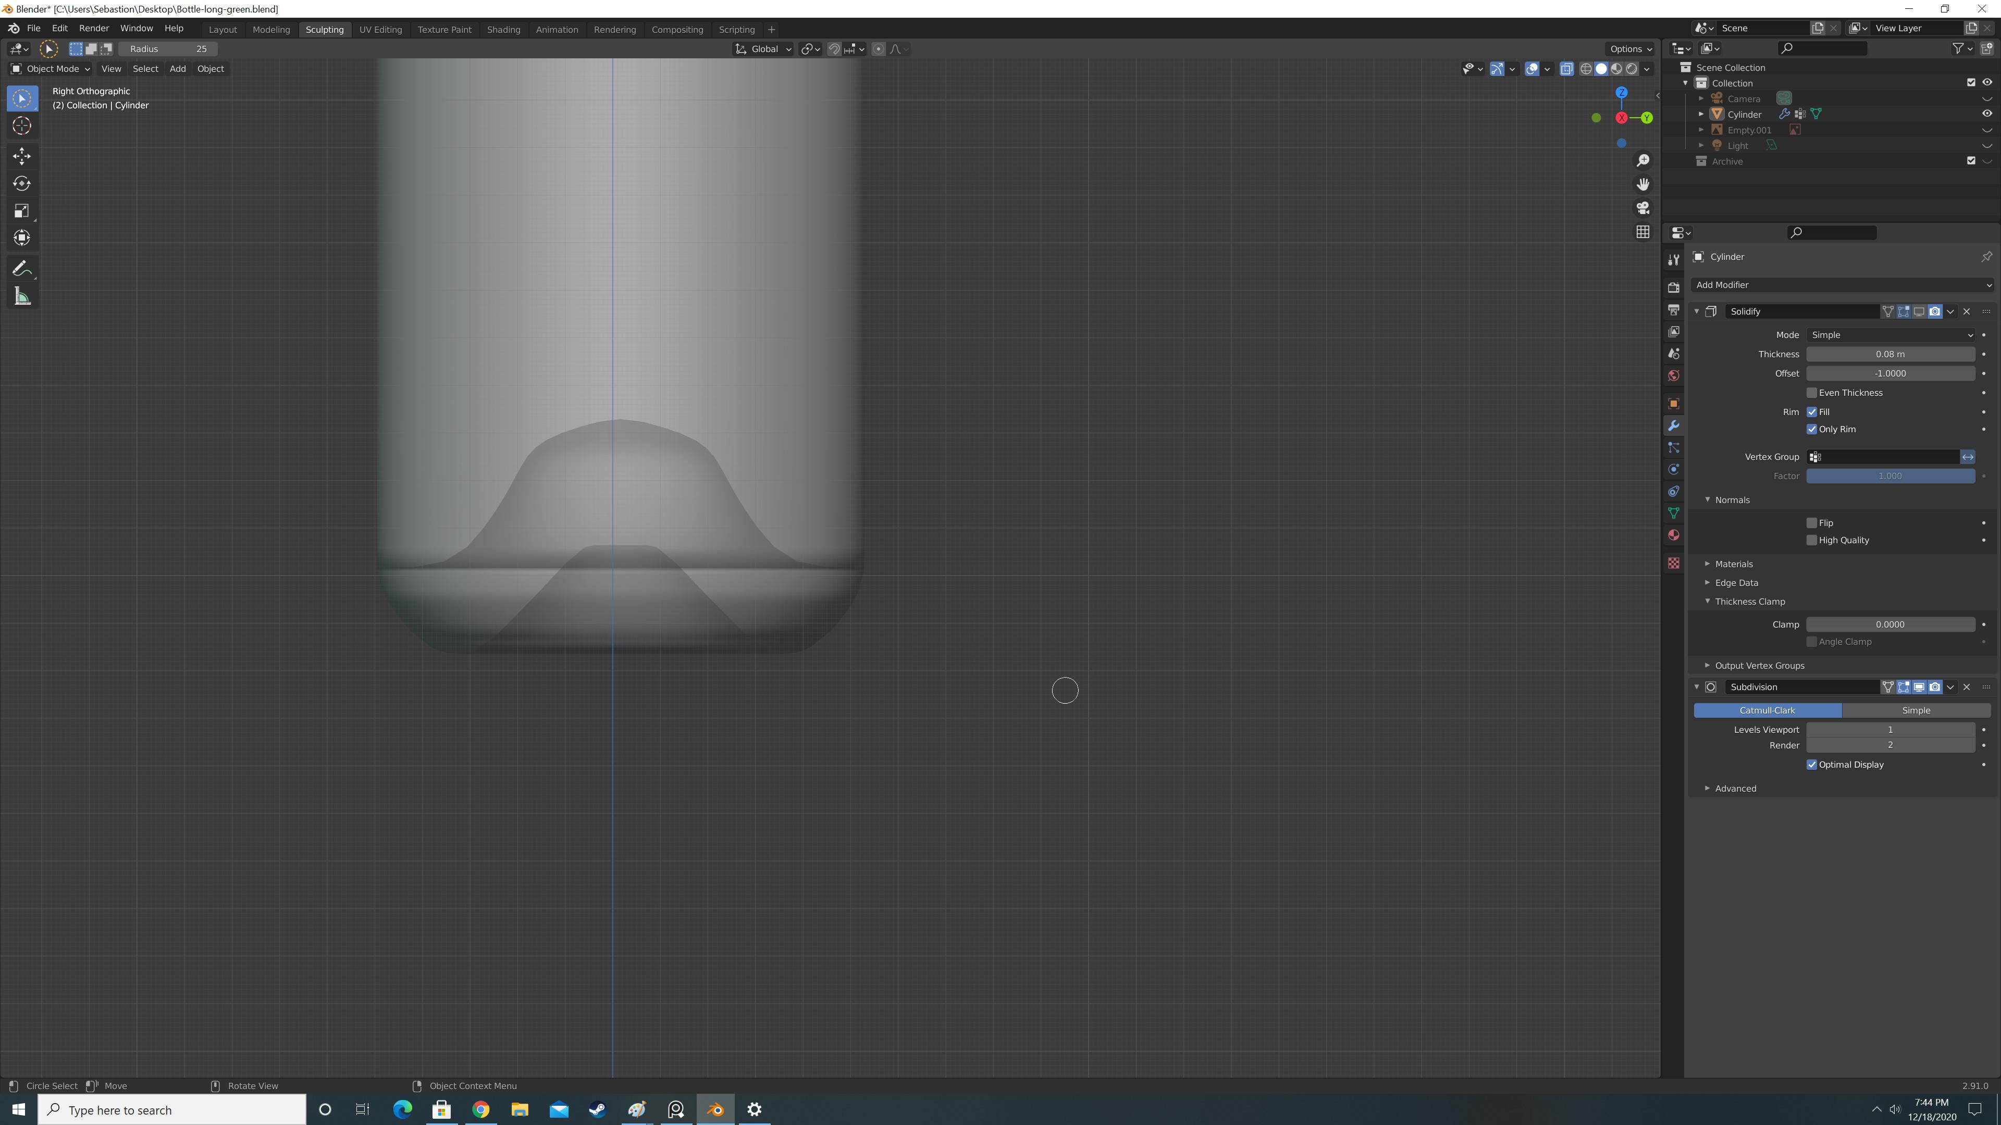Toggle X-ray mode in viewport header

[x=1566, y=69]
